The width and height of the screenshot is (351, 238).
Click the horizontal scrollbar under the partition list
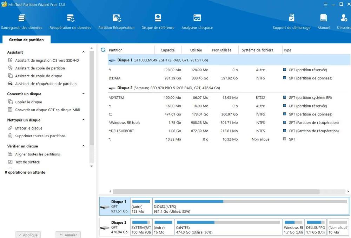click(216, 191)
